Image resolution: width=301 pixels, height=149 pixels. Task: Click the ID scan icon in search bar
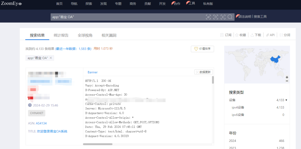point(216,17)
